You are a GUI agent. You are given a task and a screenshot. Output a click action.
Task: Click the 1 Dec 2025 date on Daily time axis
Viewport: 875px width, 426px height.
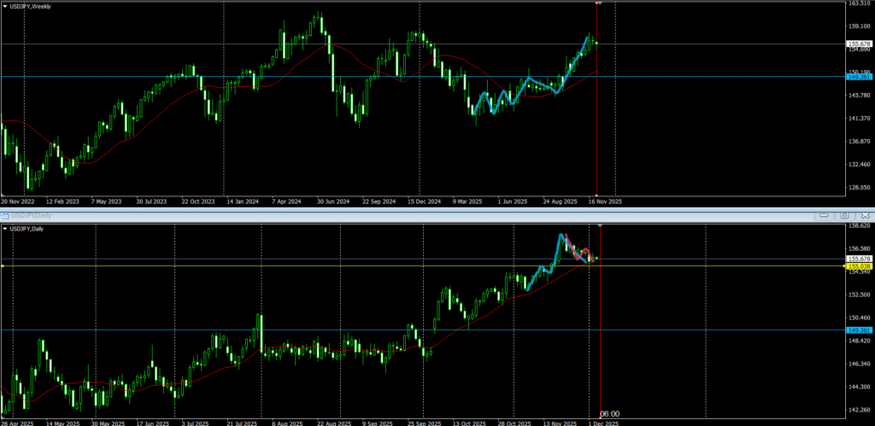pyautogui.click(x=605, y=422)
